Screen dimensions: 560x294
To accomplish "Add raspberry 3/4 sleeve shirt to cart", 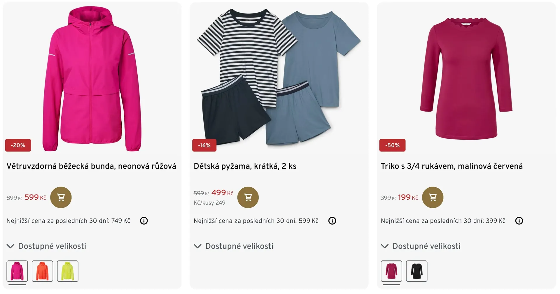I will point(433,197).
